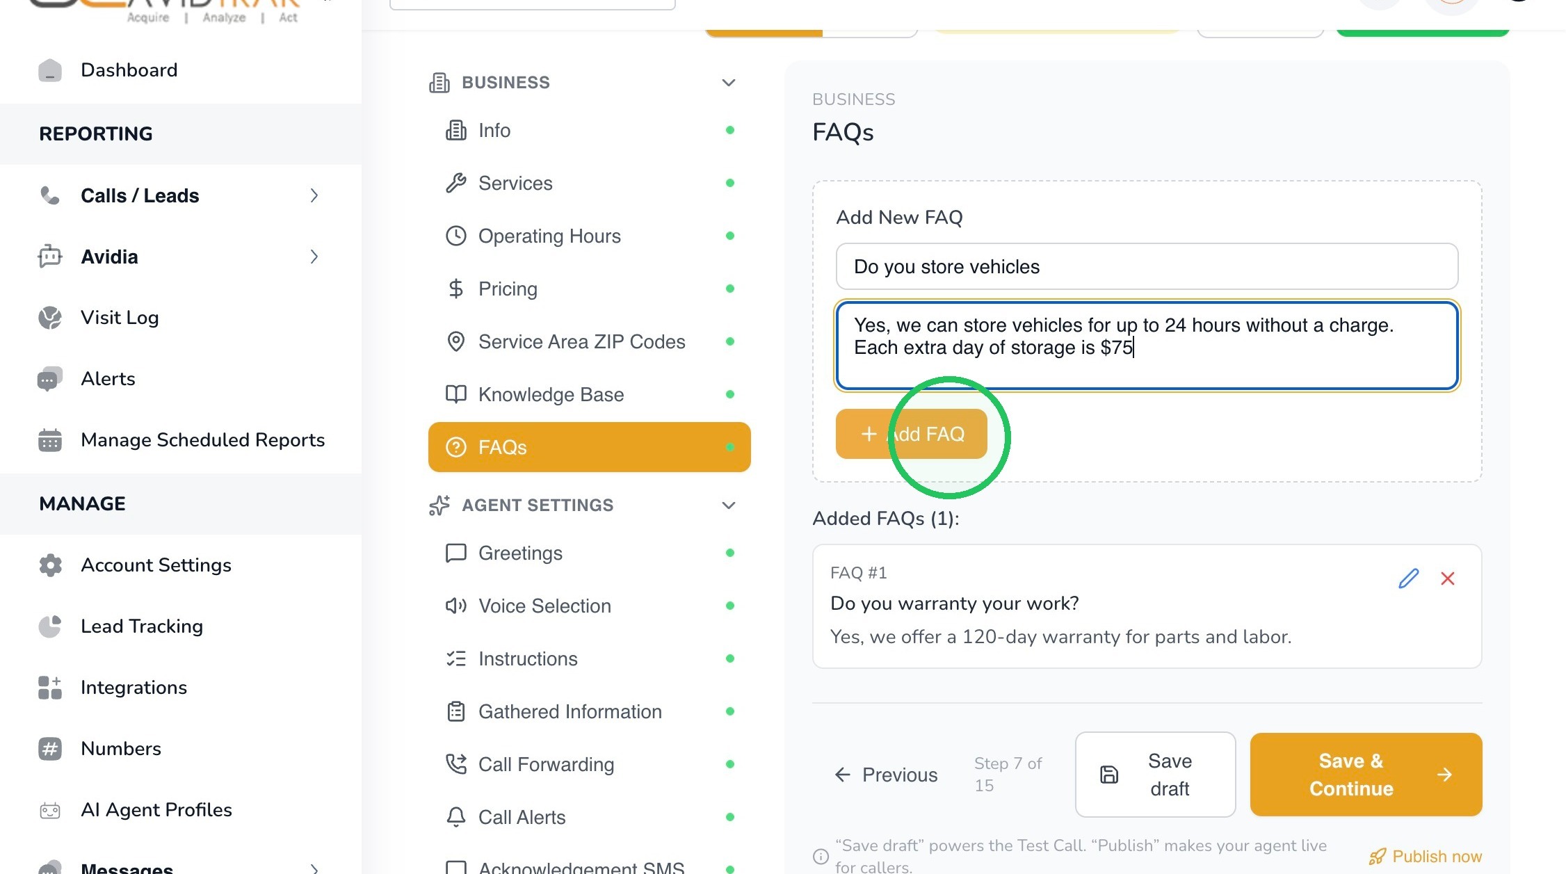This screenshot has height=874, width=1566.
Task: Click the Service Area ZIP Codes pin icon
Action: click(455, 341)
